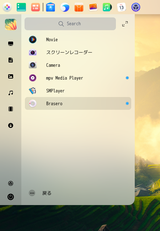Open the Computer sidebar icon
The height and width of the screenshot is (231, 160).
click(x=11, y=44)
